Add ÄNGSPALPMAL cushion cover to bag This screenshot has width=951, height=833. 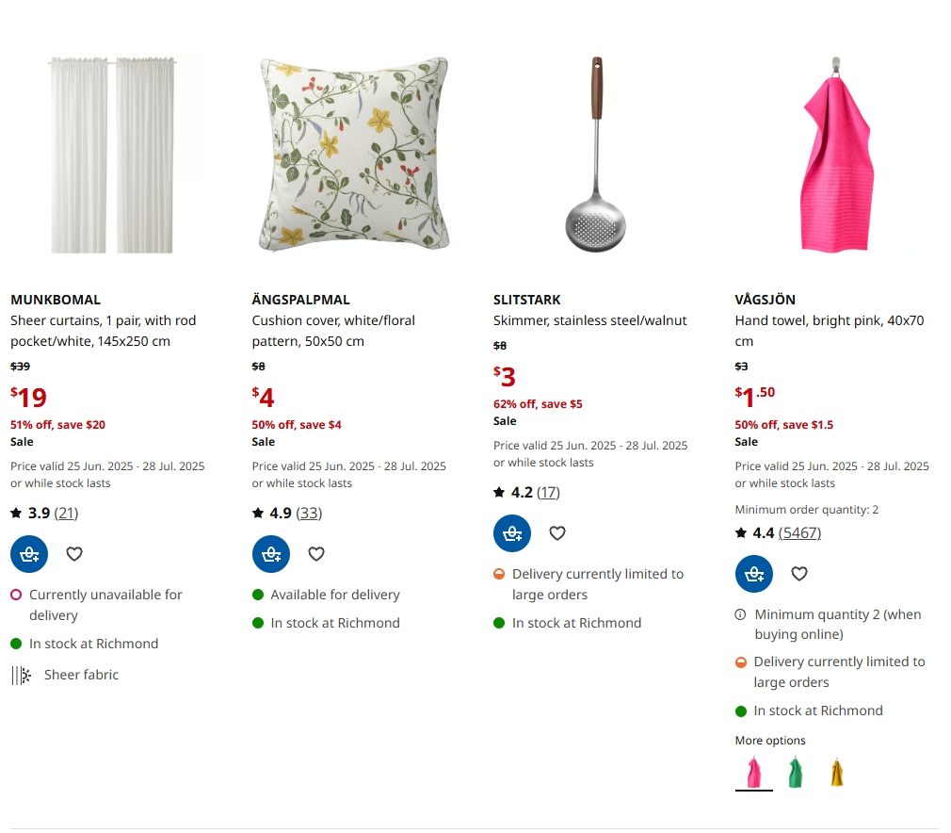pyautogui.click(x=271, y=554)
